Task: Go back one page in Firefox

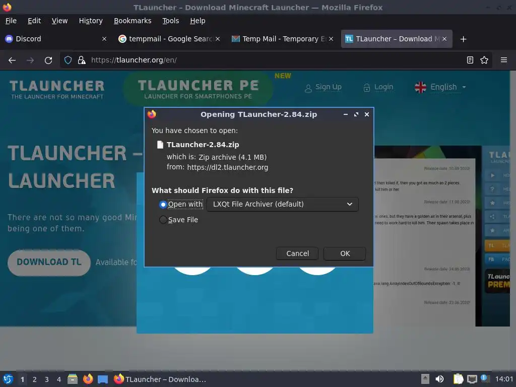Action: pos(12,60)
